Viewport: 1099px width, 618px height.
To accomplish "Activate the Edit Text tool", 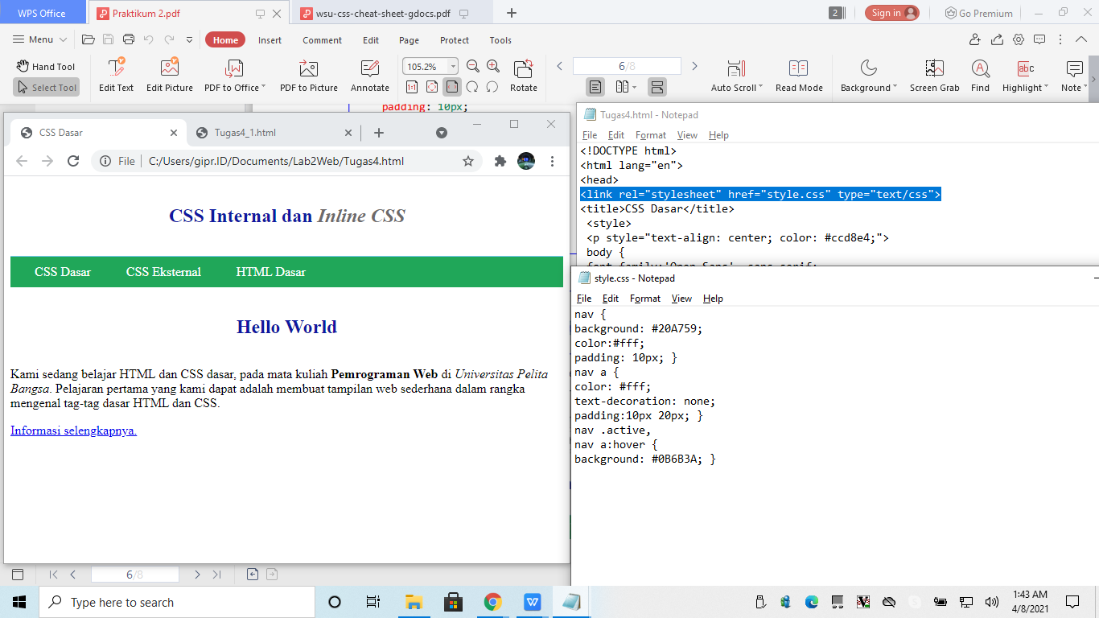I will pyautogui.click(x=116, y=74).
